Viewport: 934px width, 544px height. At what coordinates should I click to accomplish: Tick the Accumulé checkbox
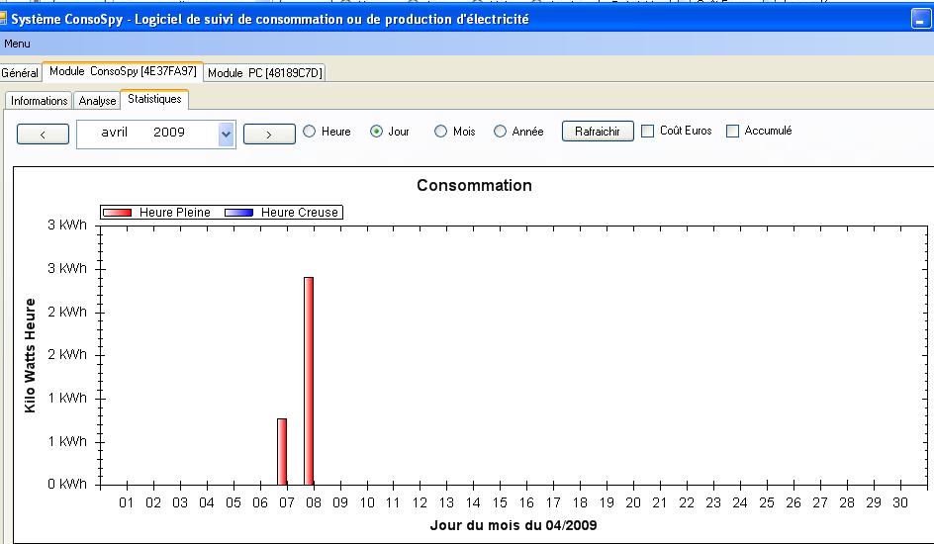coord(732,131)
